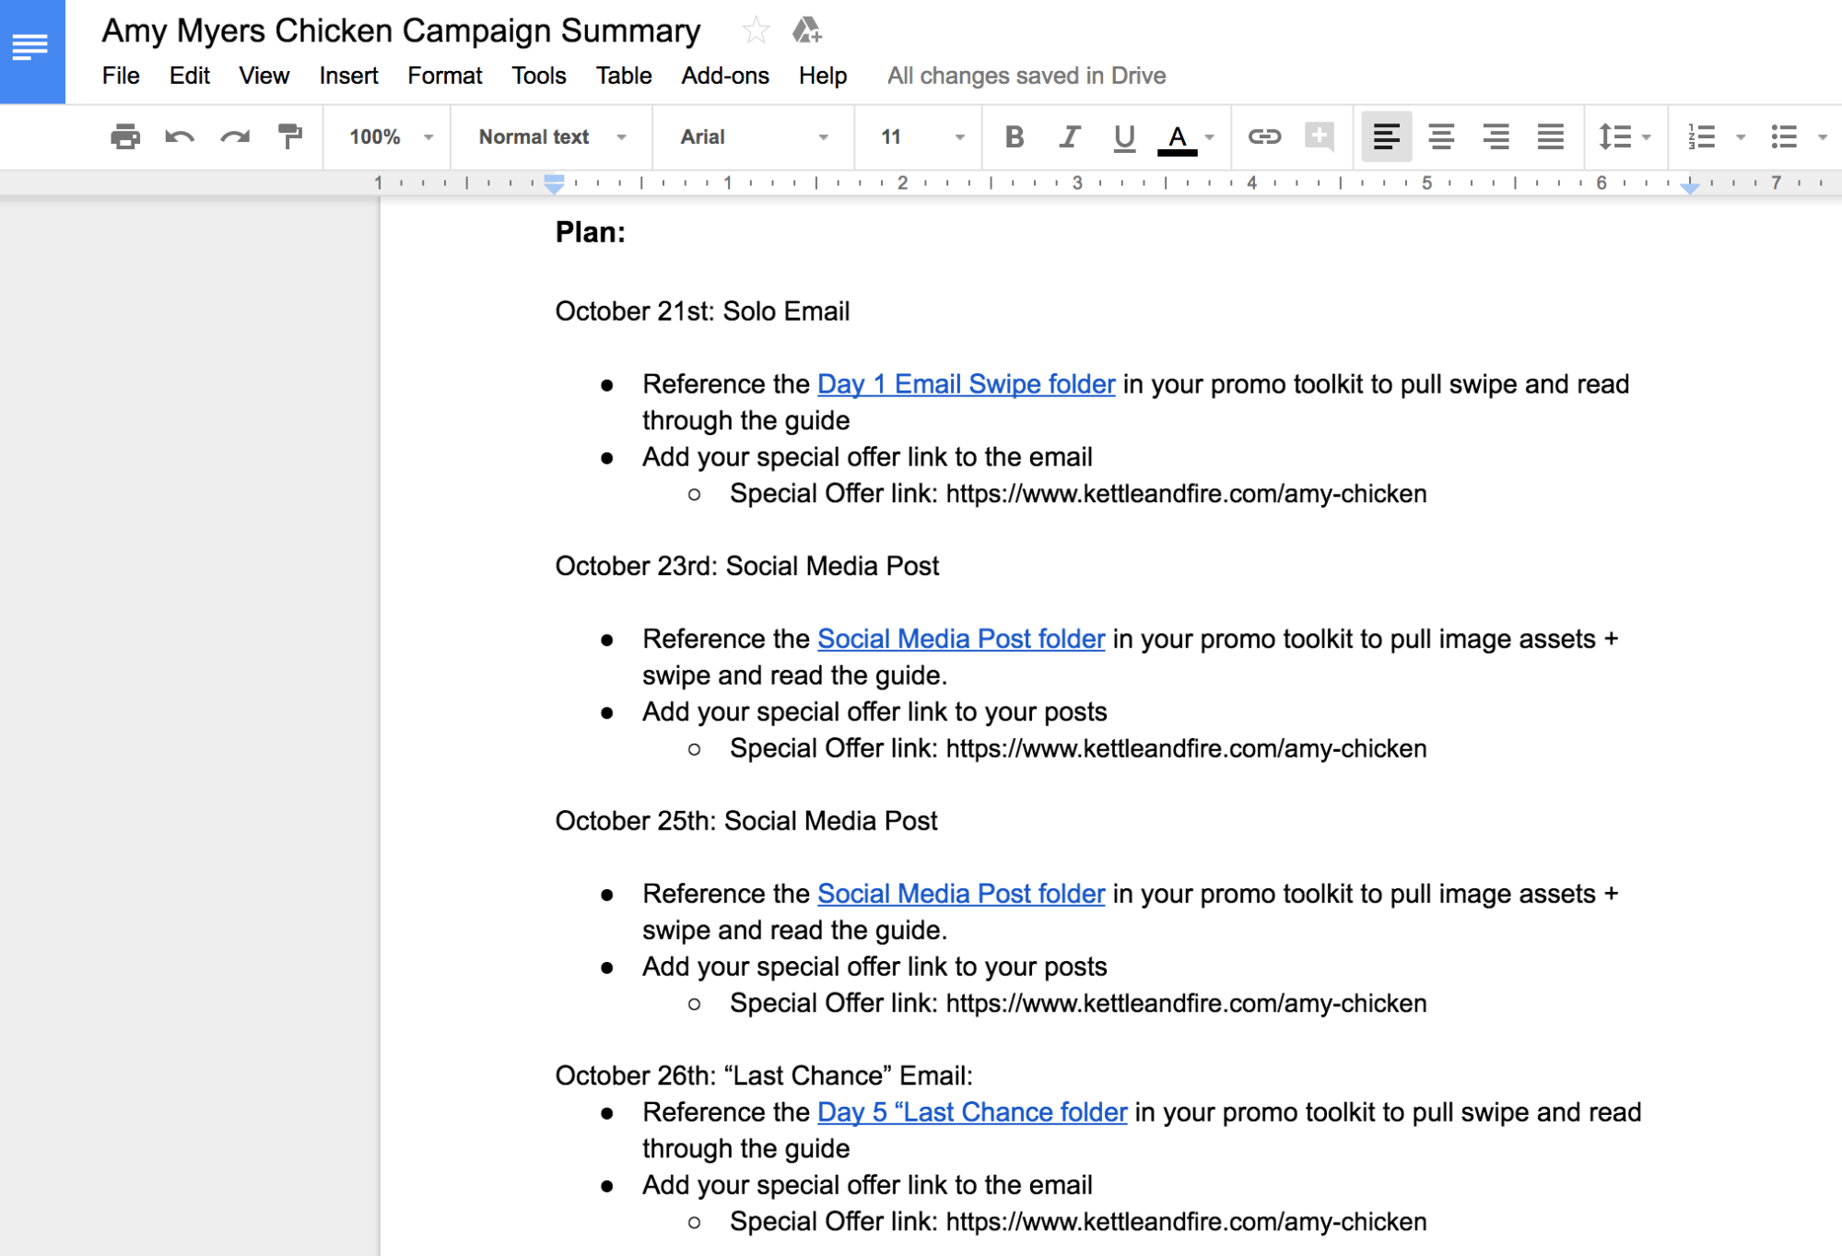Viewport: 1842px width, 1256px height.
Task: Click the October 25th: Social Media Post line
Action: click(x=745, y=821)
